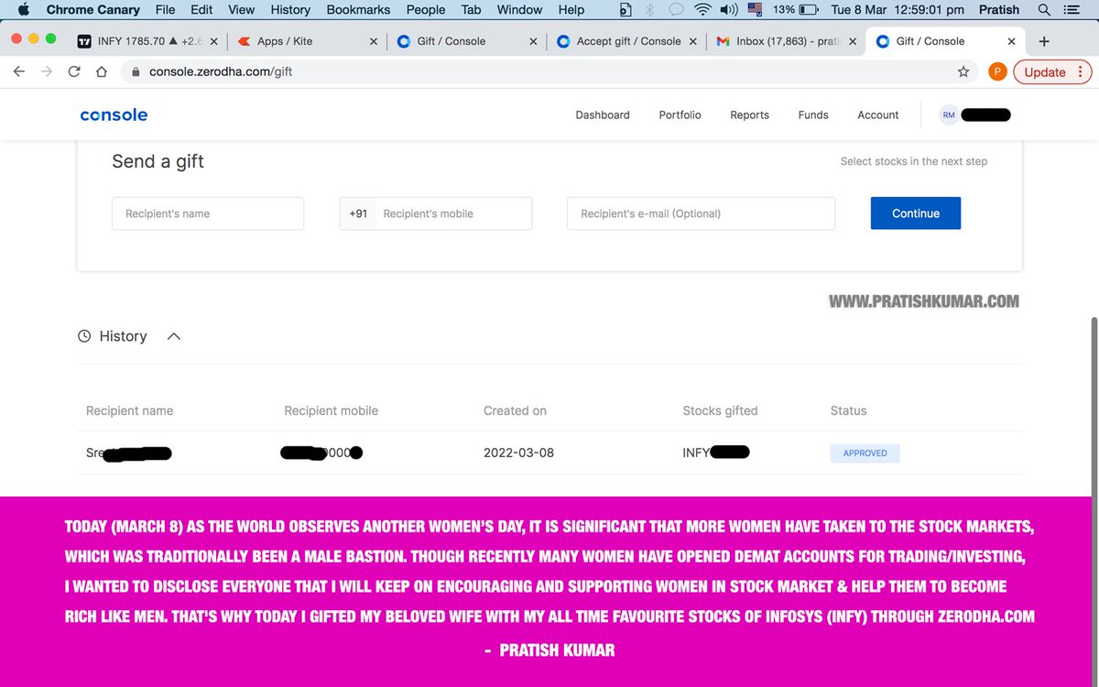The width and height of the screenshot is (1099, 687).
Task: Click the Chrome Update button
Action: (x=1050, y=71)
